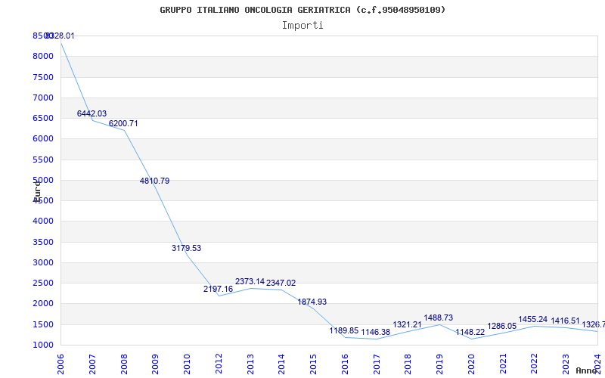Screen dimensions: 605x378
Task: Click the 2000 y-axis value
Action: (43, 304)
